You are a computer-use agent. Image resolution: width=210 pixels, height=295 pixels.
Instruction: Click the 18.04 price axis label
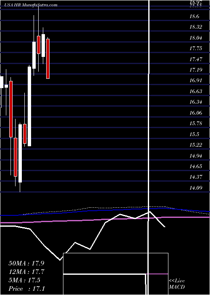click(196, 38)
